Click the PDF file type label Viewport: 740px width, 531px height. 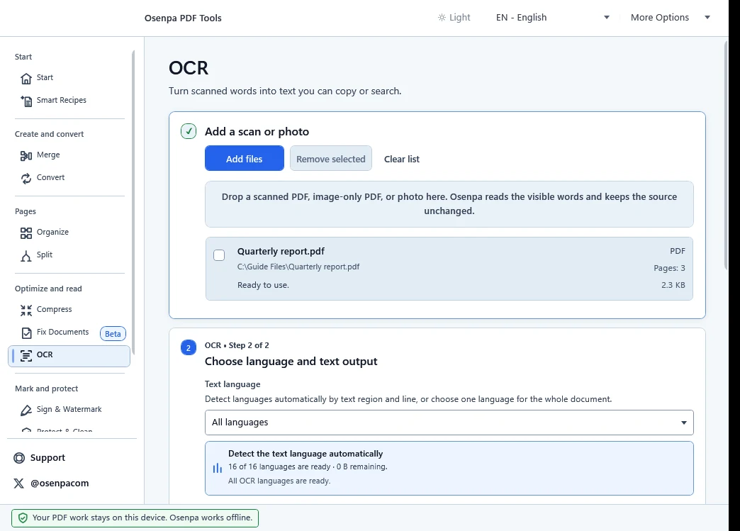tap(677, 251)
